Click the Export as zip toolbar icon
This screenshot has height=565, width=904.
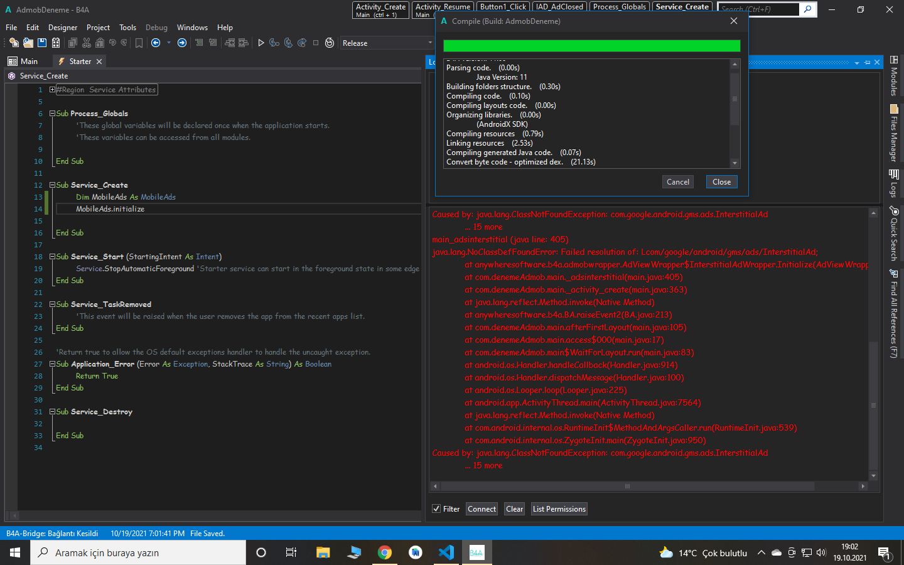56,43
